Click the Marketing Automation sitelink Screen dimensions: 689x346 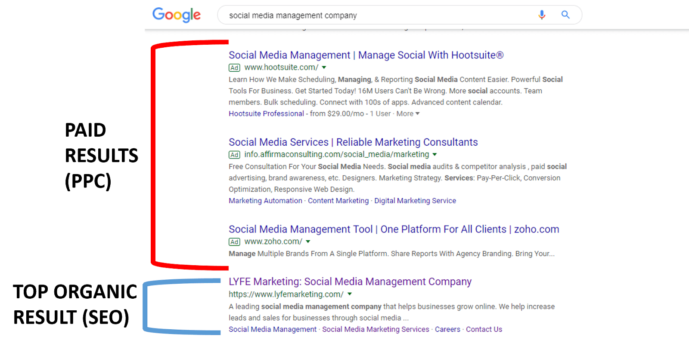[x=265, y=201]
